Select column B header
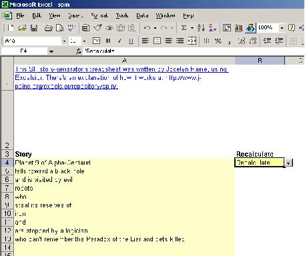The image size is (305, 256). coord(260,61)
